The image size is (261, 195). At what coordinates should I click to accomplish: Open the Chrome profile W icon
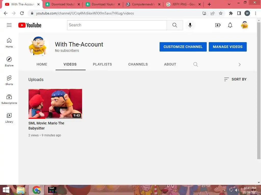click(247, 13)
